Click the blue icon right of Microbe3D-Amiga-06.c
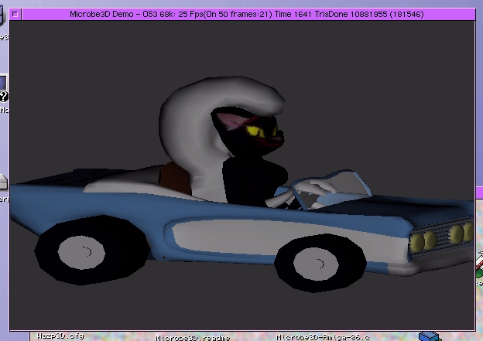 click(429, 336)
